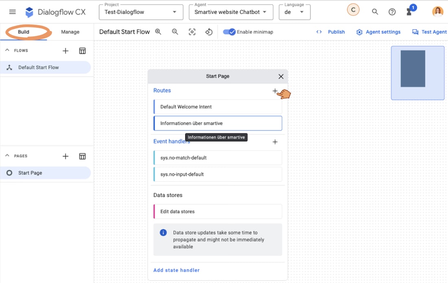Click the Event handlers heading

[x=171, y=141]
